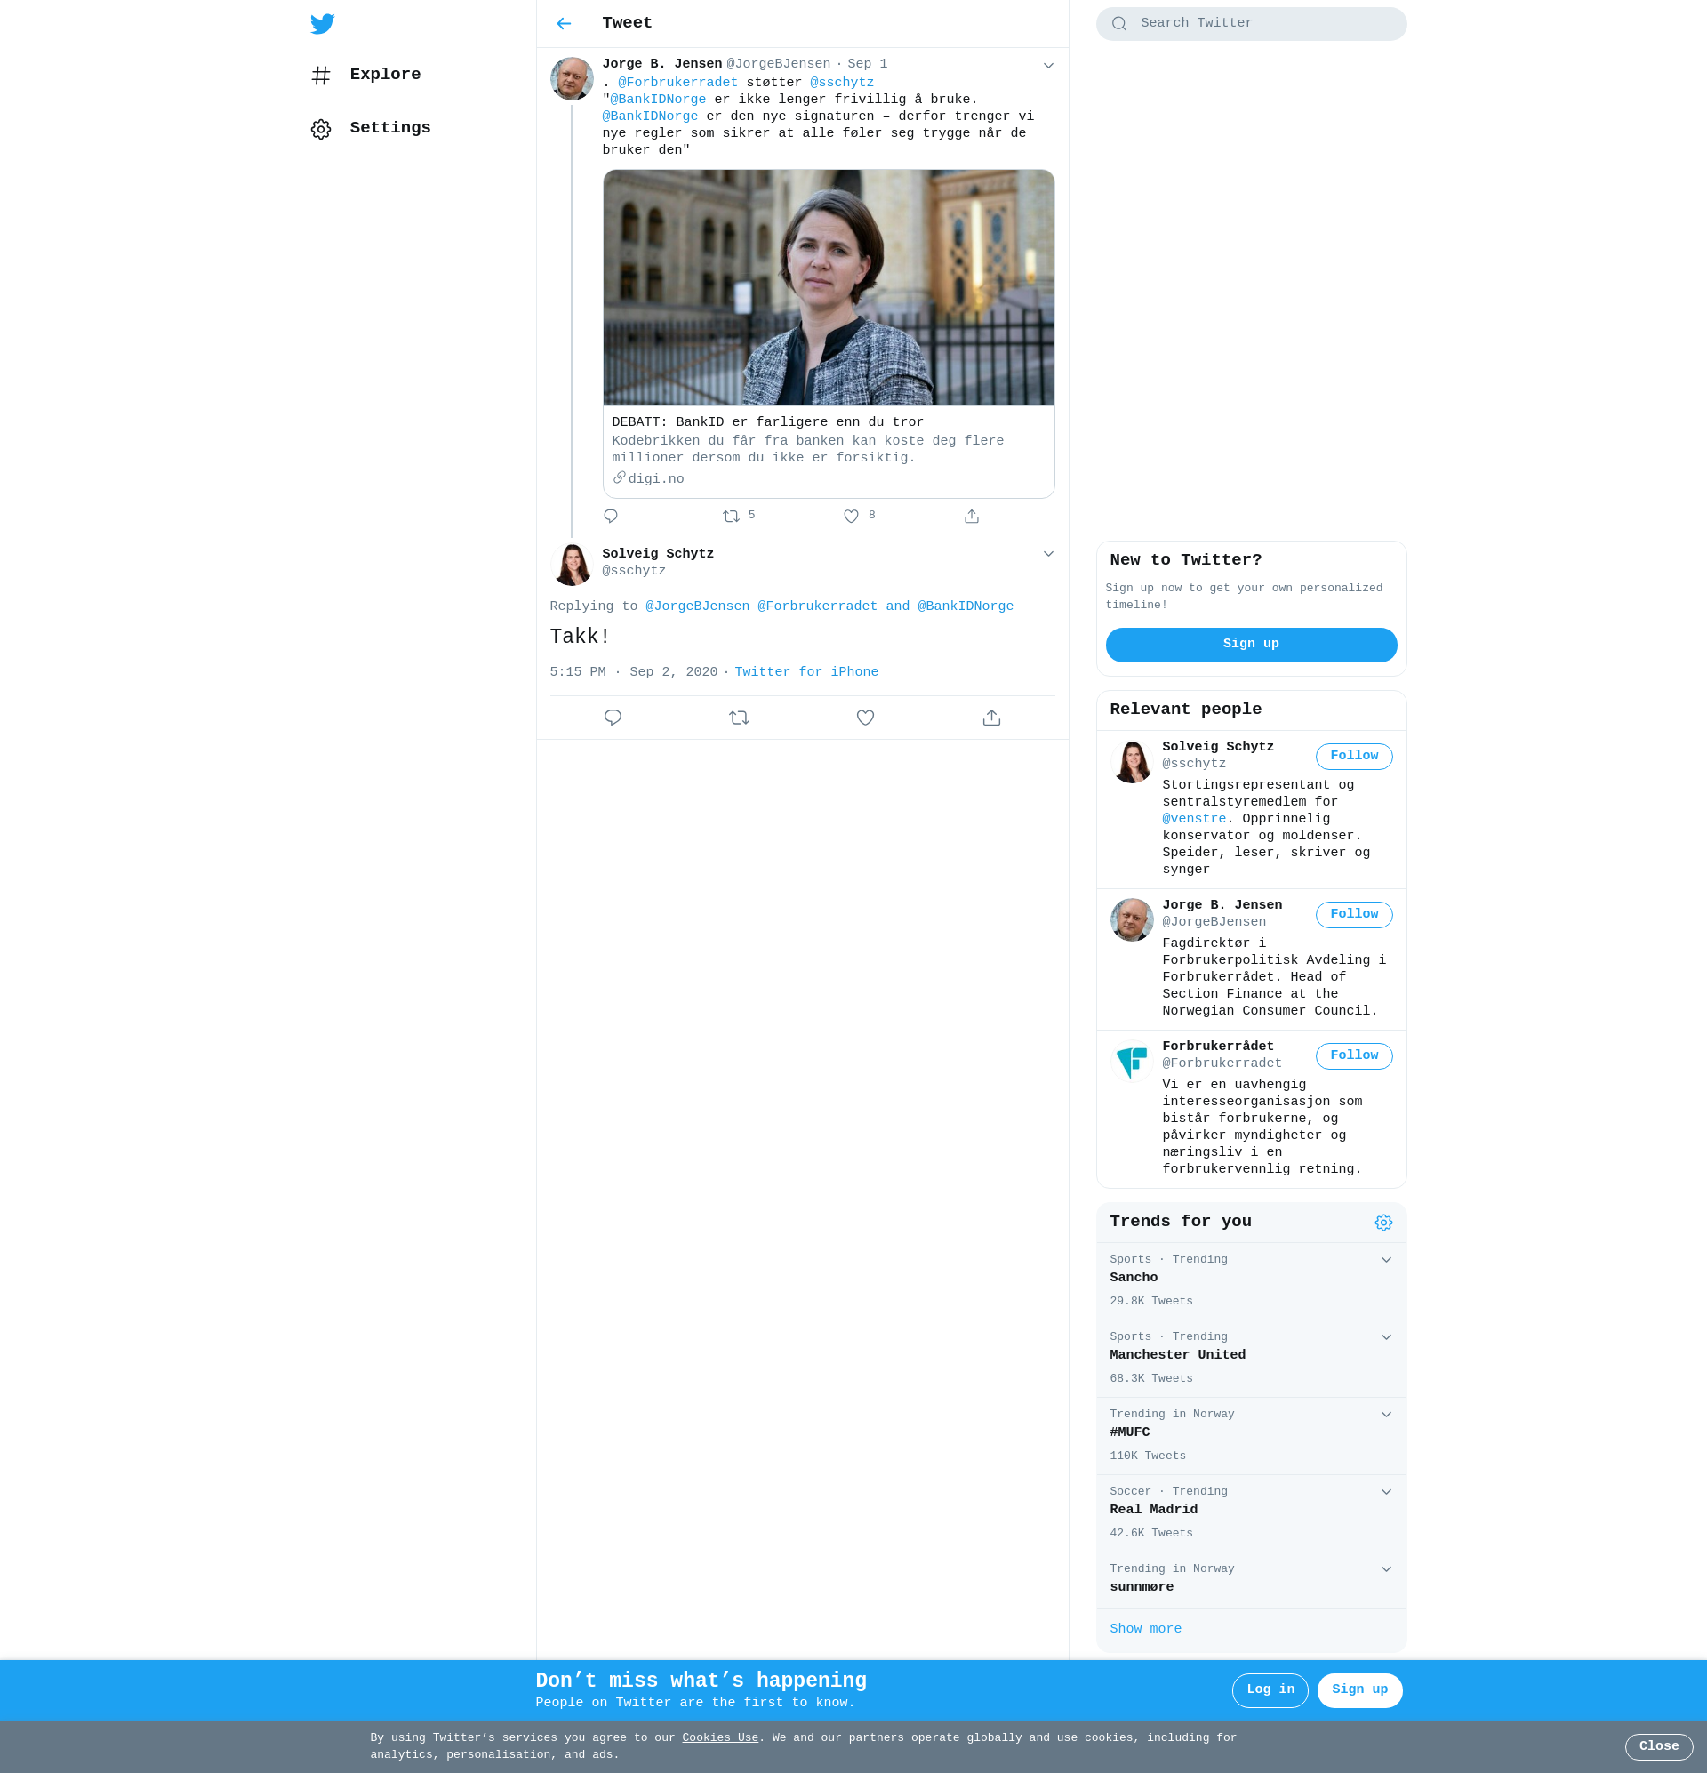Viewport: 1707px width, 1773px height.
Task: Follow Solveig Schytz
Action: coord(1353,757)
